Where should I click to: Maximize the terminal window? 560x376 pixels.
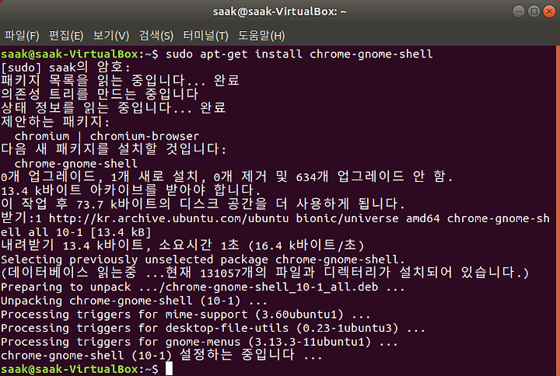(x=534, y=12)
